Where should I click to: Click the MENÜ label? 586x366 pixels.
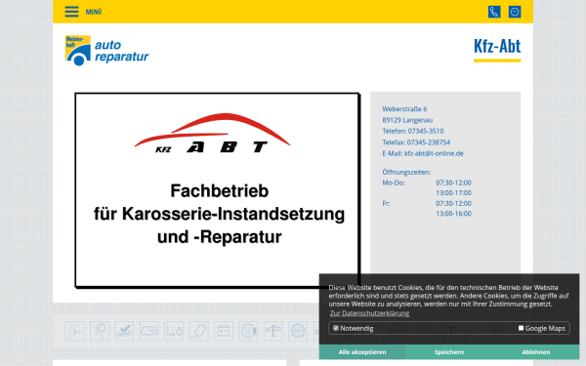94,12
